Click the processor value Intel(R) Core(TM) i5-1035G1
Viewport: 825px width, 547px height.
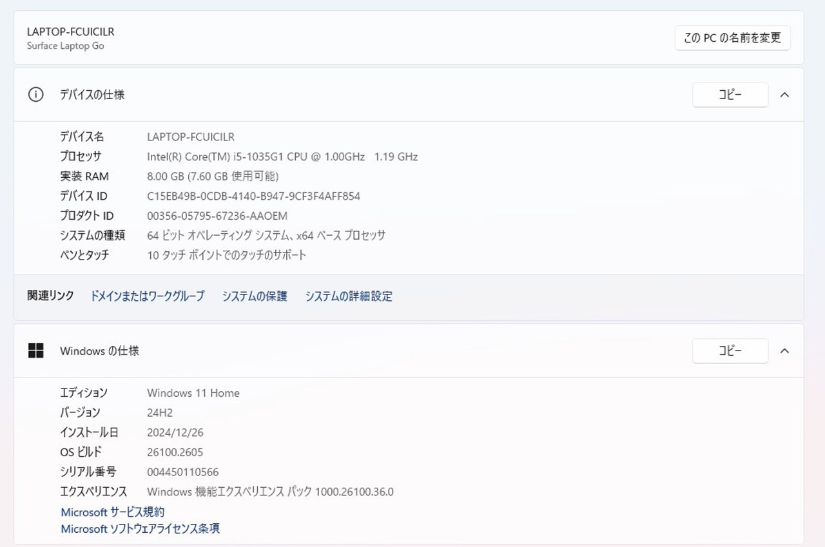coord(282,157)
